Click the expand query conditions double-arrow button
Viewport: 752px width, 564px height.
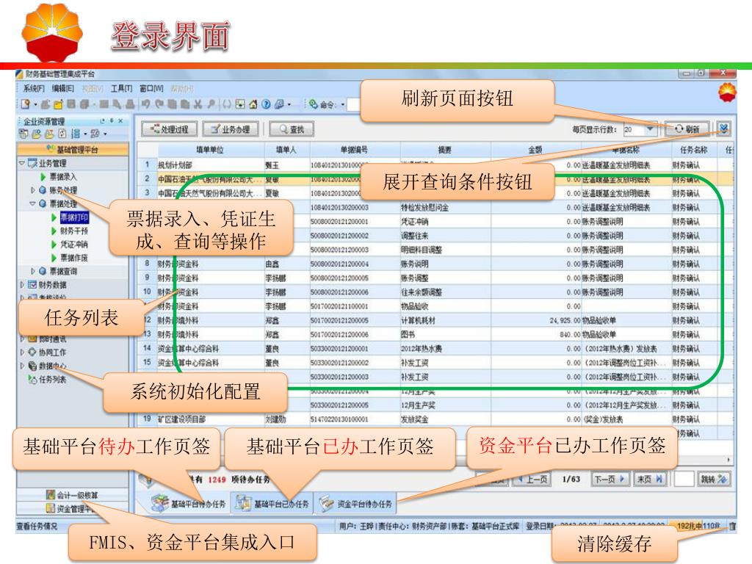click(723, 129)
